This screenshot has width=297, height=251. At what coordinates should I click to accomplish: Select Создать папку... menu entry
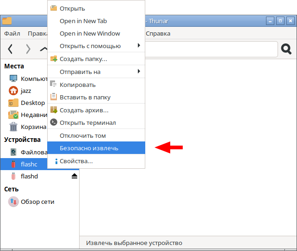point(96,59)
